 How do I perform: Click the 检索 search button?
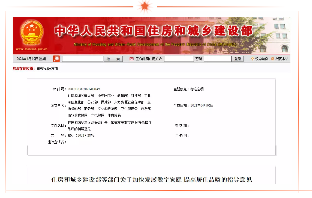113,59
